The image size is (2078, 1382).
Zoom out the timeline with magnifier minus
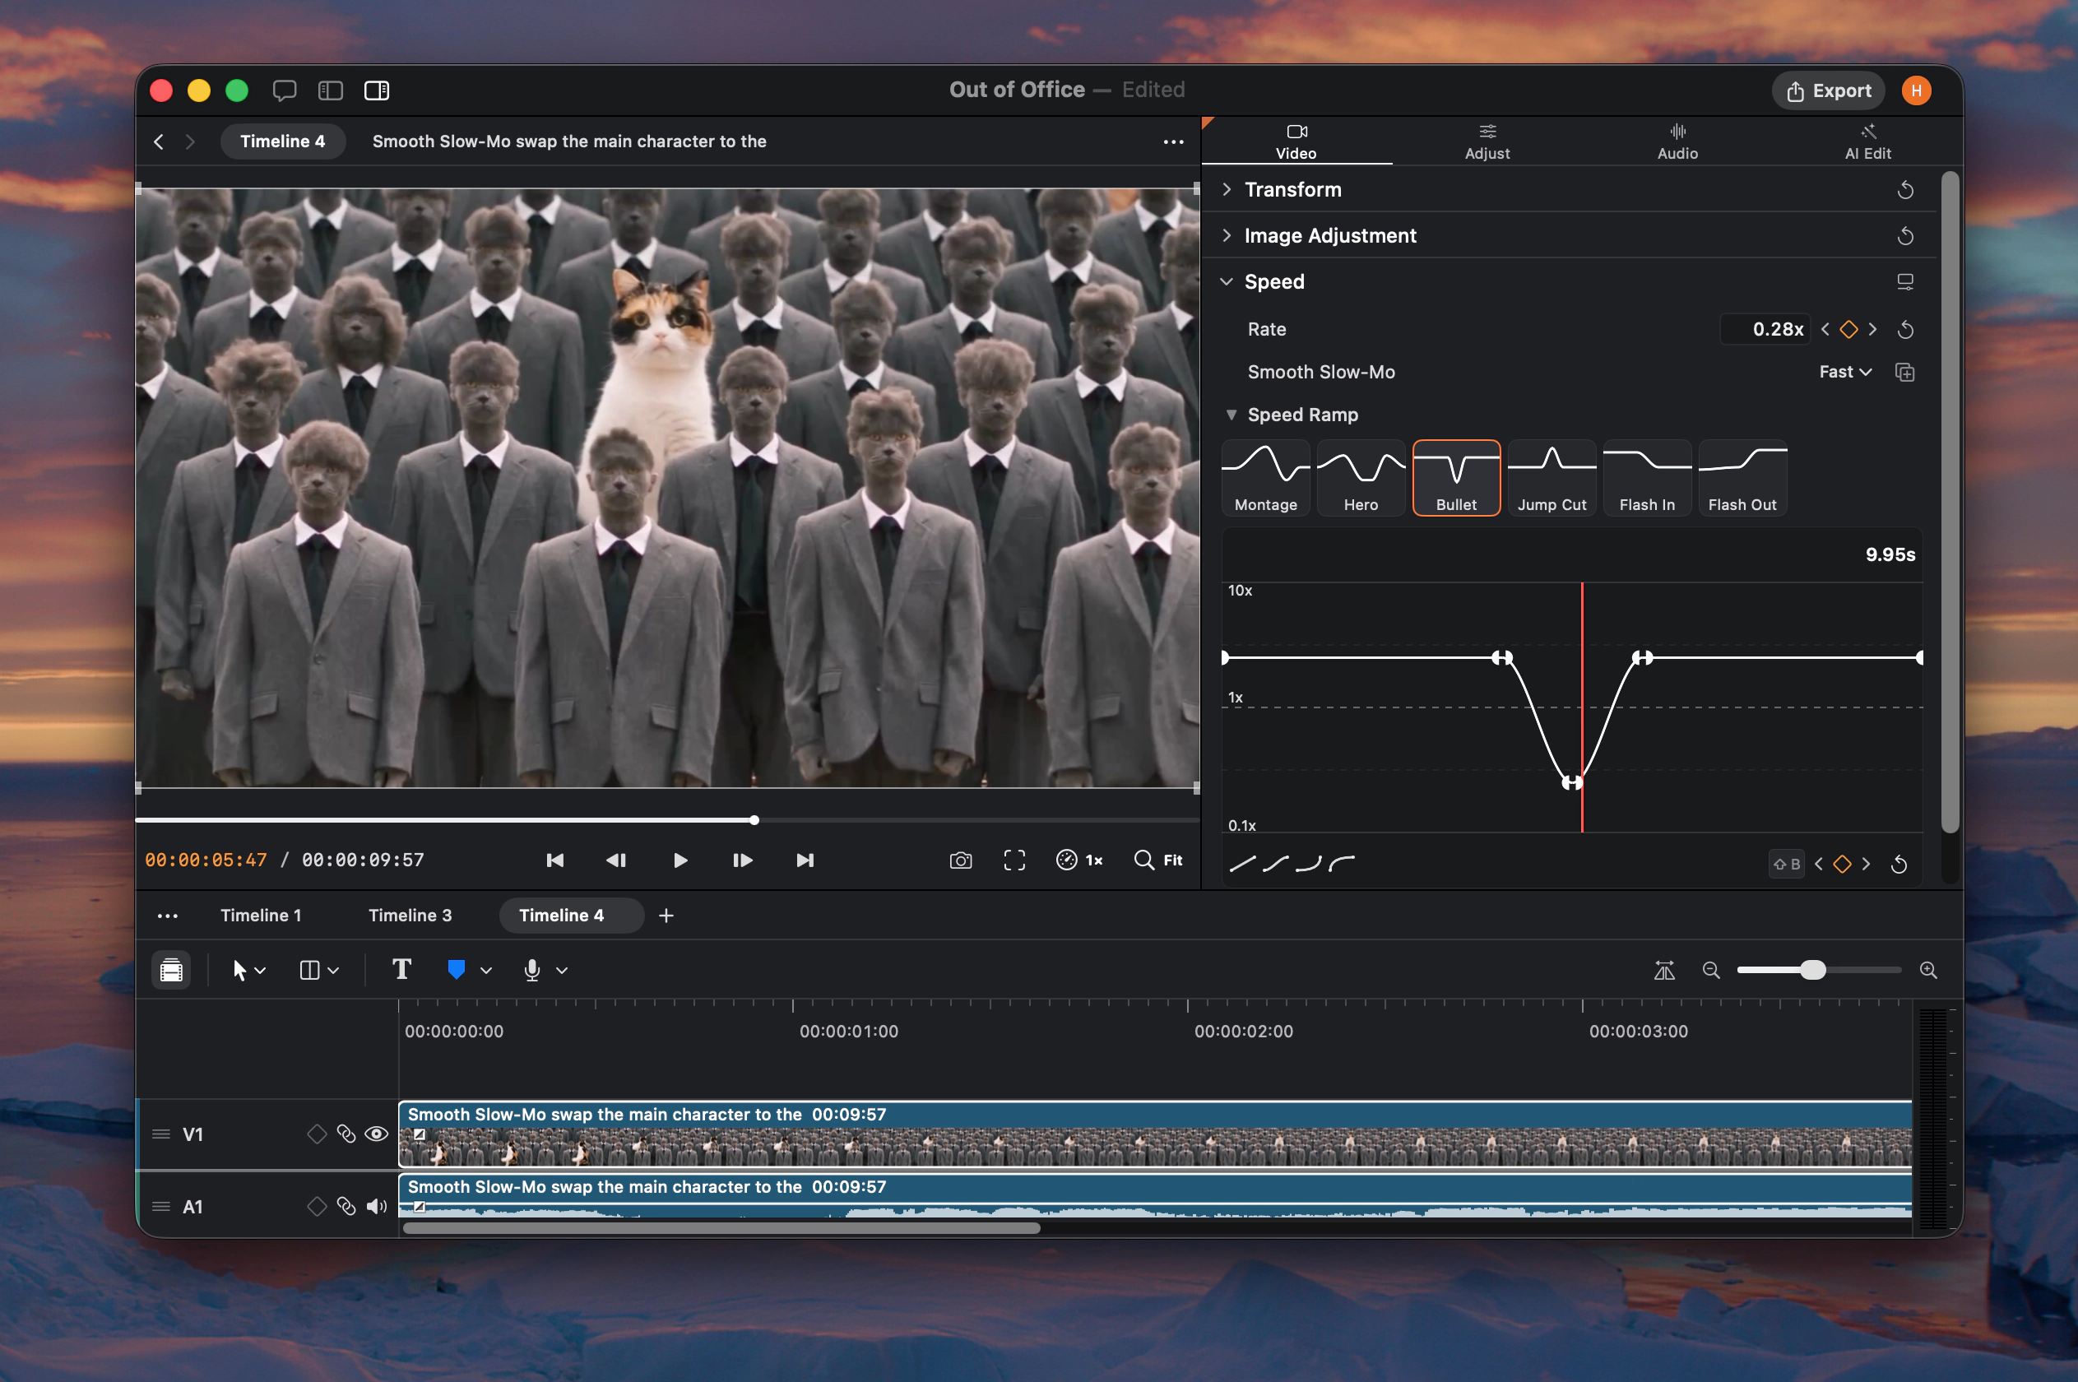pos(1710,970)
